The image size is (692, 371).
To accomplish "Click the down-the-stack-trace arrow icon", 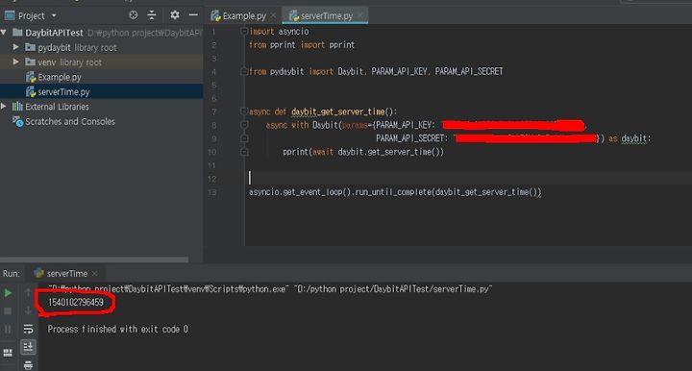I will tap(28, 311).
